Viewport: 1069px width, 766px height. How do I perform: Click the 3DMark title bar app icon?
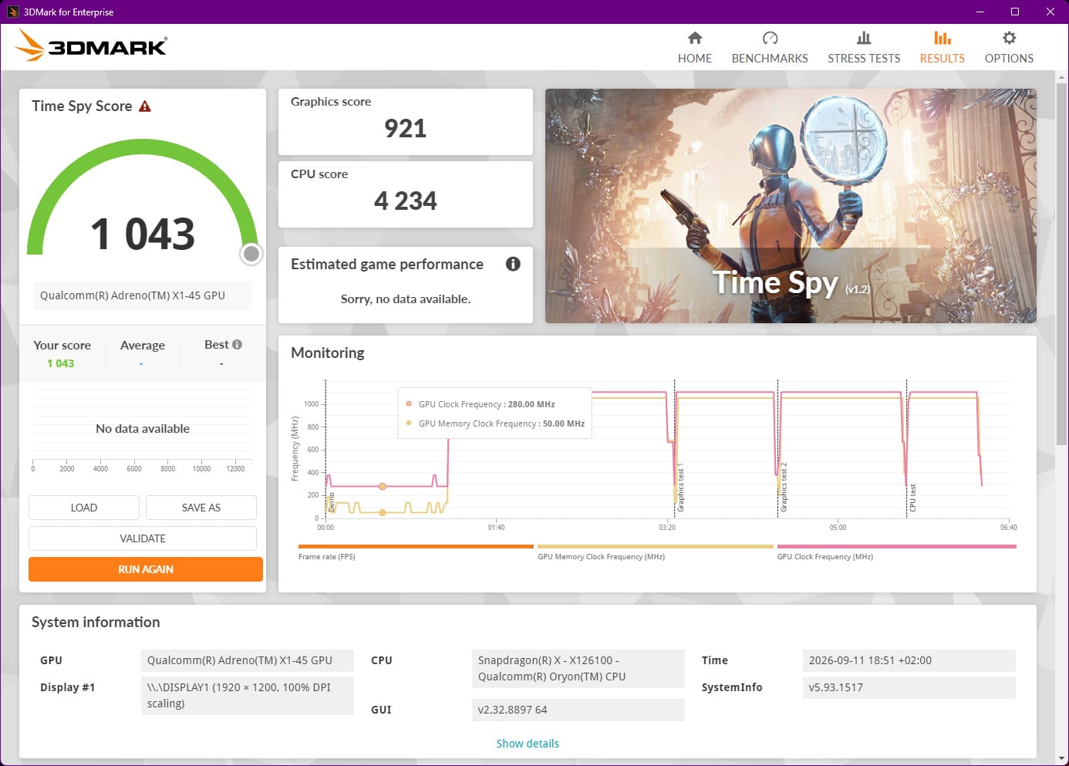[12, 12]
